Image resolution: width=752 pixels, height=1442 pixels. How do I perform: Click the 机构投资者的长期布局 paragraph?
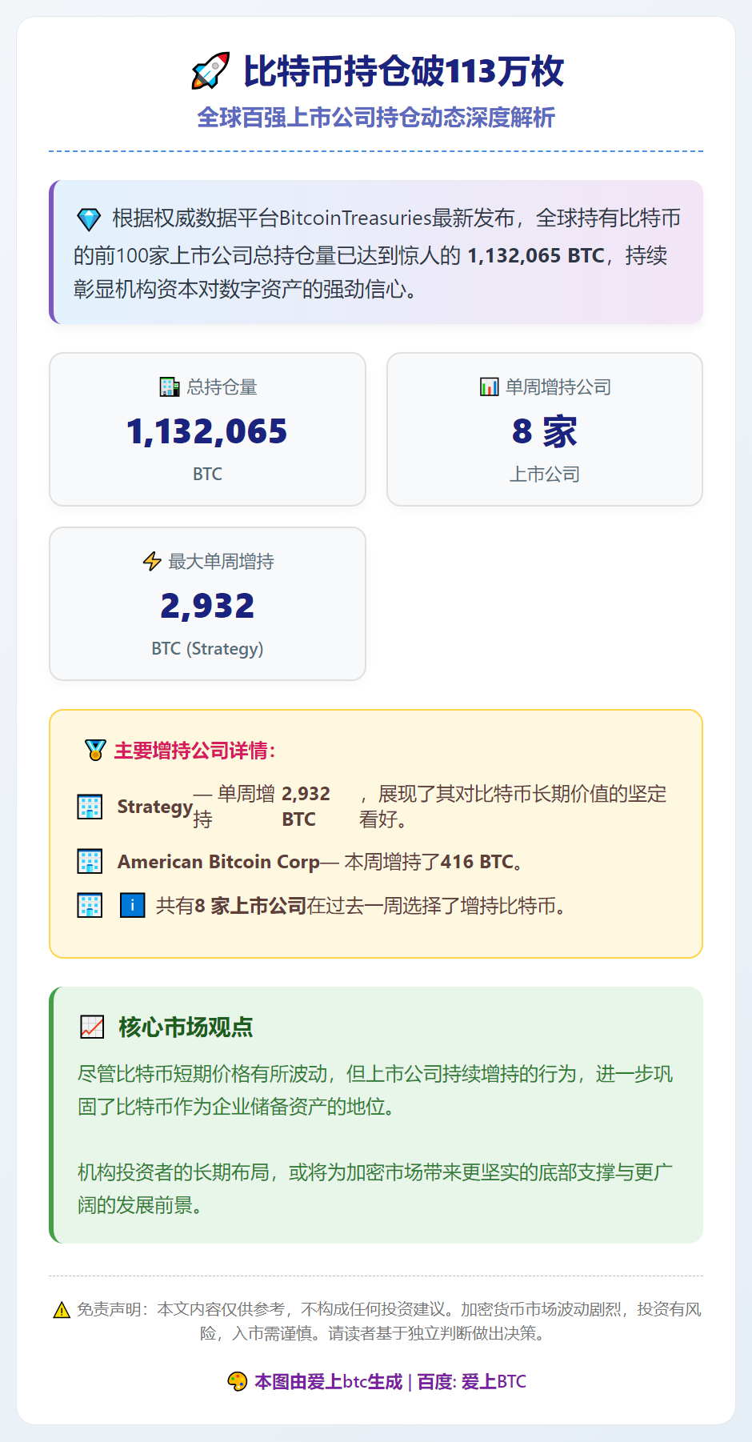pos(375,1188)
